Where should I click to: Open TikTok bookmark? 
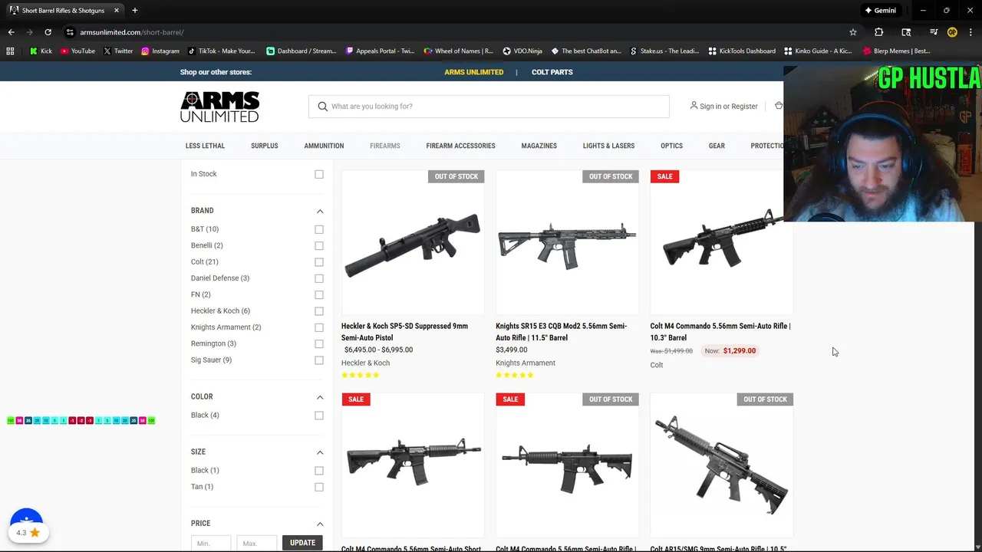click(221, 51)
